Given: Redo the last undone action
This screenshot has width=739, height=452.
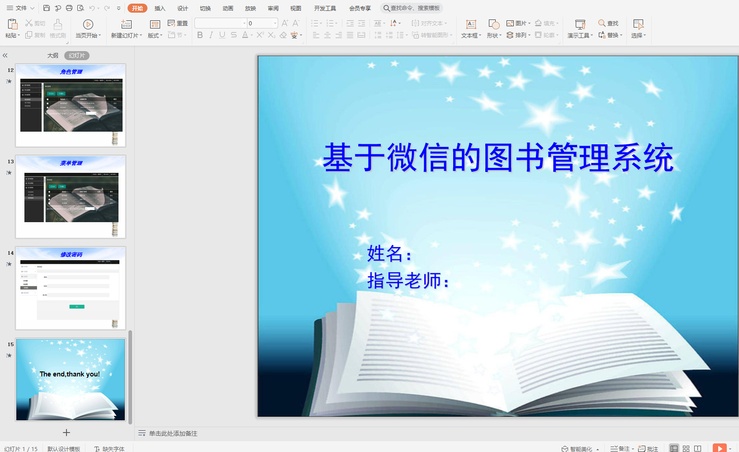Looking at the screenshot, I should pos(107,8).
